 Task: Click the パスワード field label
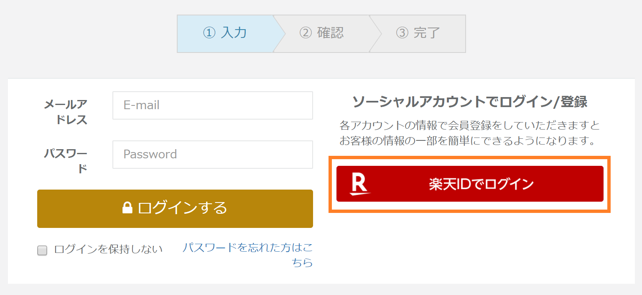(66, 161)
